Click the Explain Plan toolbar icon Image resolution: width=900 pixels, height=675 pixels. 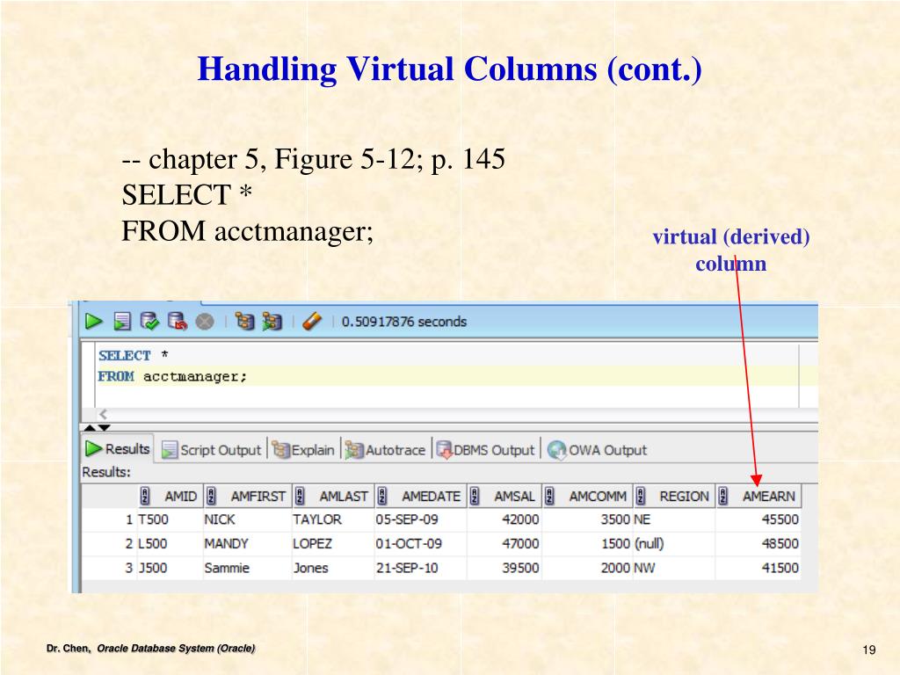[244, 322]
